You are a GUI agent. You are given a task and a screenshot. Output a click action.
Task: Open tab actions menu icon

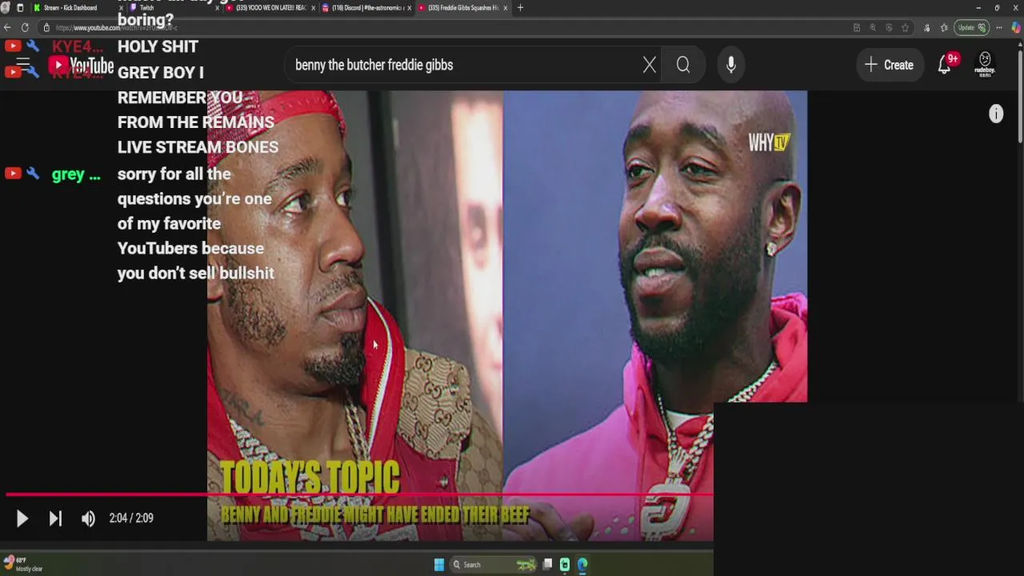(x=20, y=8)
